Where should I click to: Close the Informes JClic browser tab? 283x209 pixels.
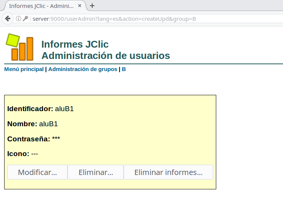[80, 6]
